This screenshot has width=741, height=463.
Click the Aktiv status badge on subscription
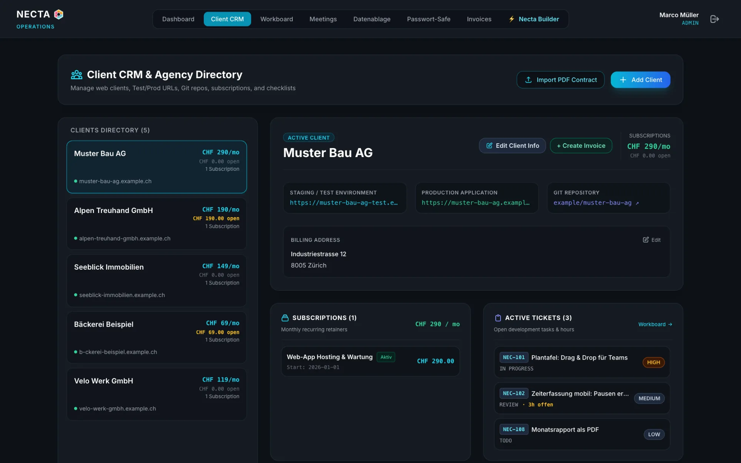386,357
